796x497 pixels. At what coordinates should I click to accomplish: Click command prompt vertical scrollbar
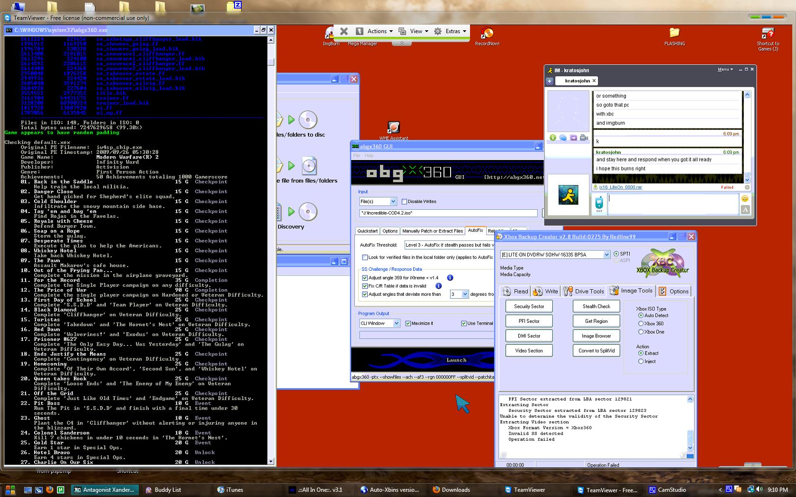click(271, 250)
